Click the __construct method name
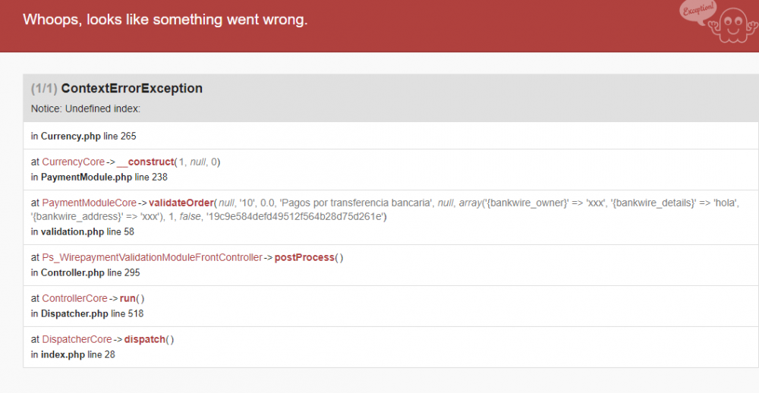Viewport: 759px width, 393px height. (146, 162)
